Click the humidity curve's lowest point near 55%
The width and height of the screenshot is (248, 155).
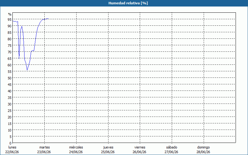27,70
